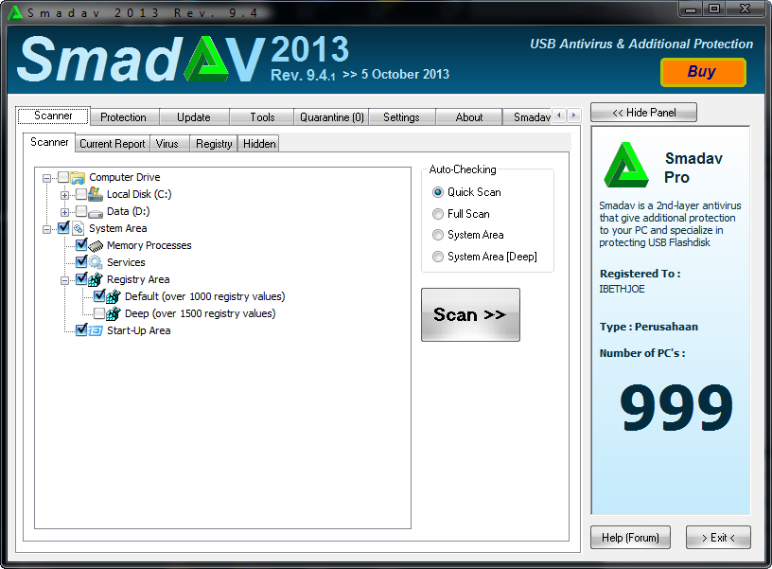Click the Data (D:) drive icon
This screenshot has width=772, height=569.
coord(96,212)
